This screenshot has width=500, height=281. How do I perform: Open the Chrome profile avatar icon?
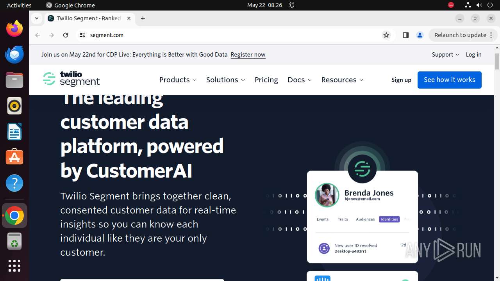(x=420, y=35)
